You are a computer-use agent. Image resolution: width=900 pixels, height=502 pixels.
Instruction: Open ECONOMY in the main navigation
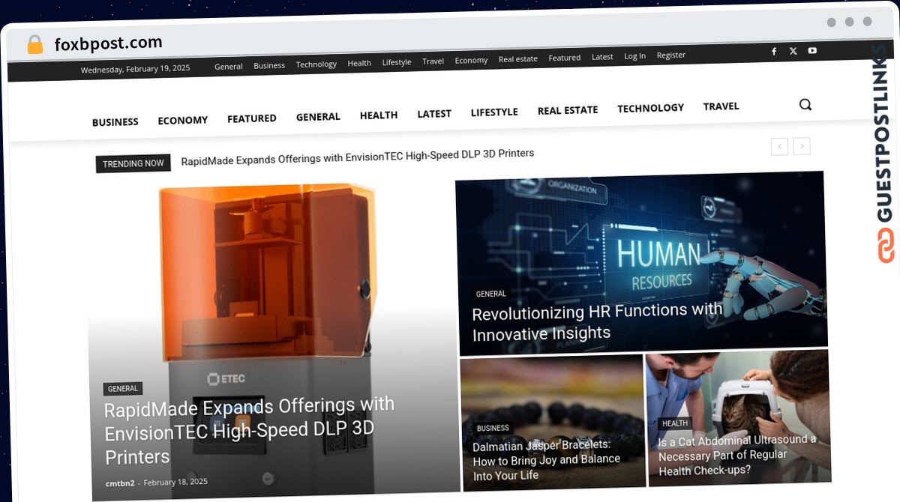point(183,120)
